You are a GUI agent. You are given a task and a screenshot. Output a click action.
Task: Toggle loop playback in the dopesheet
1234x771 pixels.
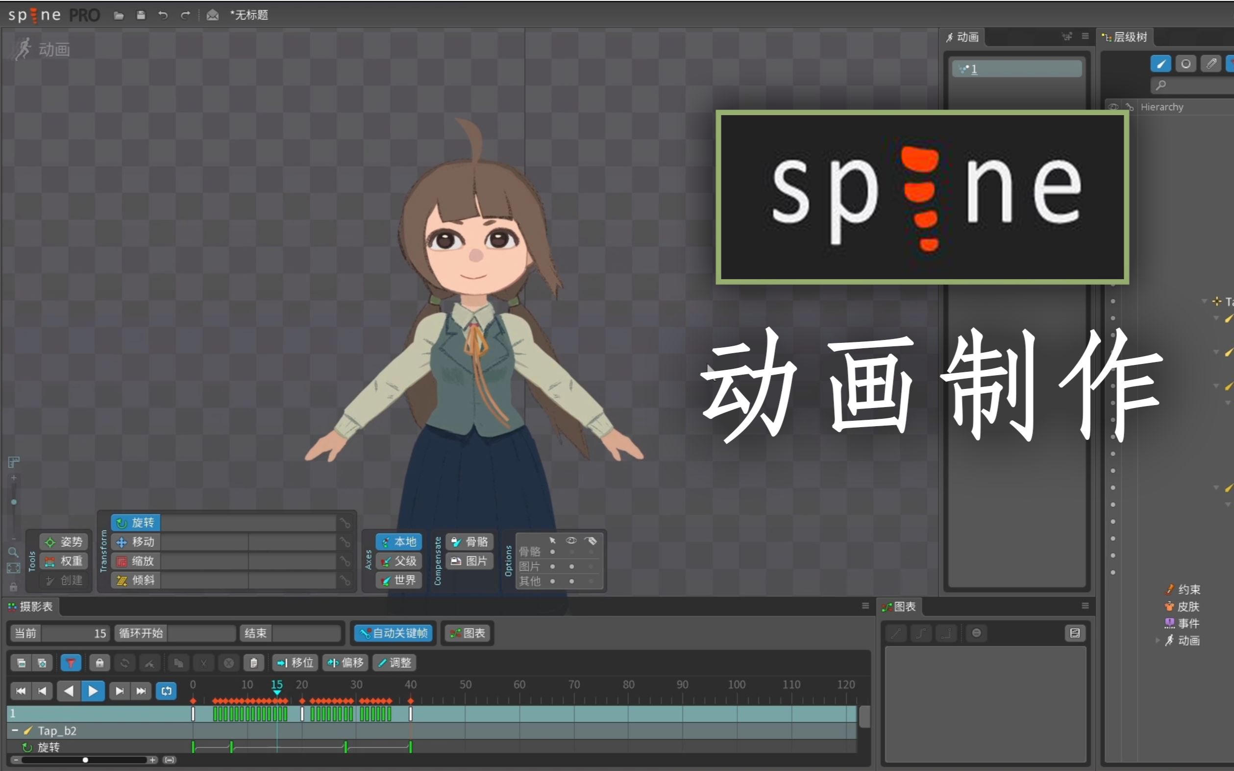coord(166,691)
